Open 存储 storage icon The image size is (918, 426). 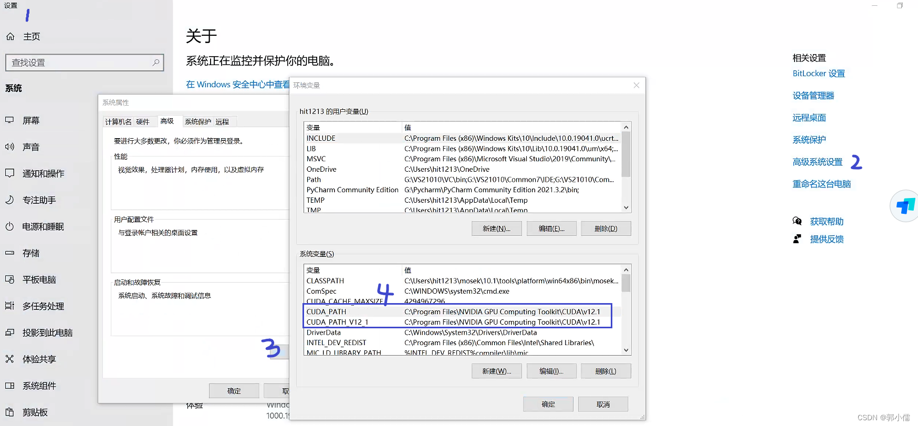click(x=9, y=253)
